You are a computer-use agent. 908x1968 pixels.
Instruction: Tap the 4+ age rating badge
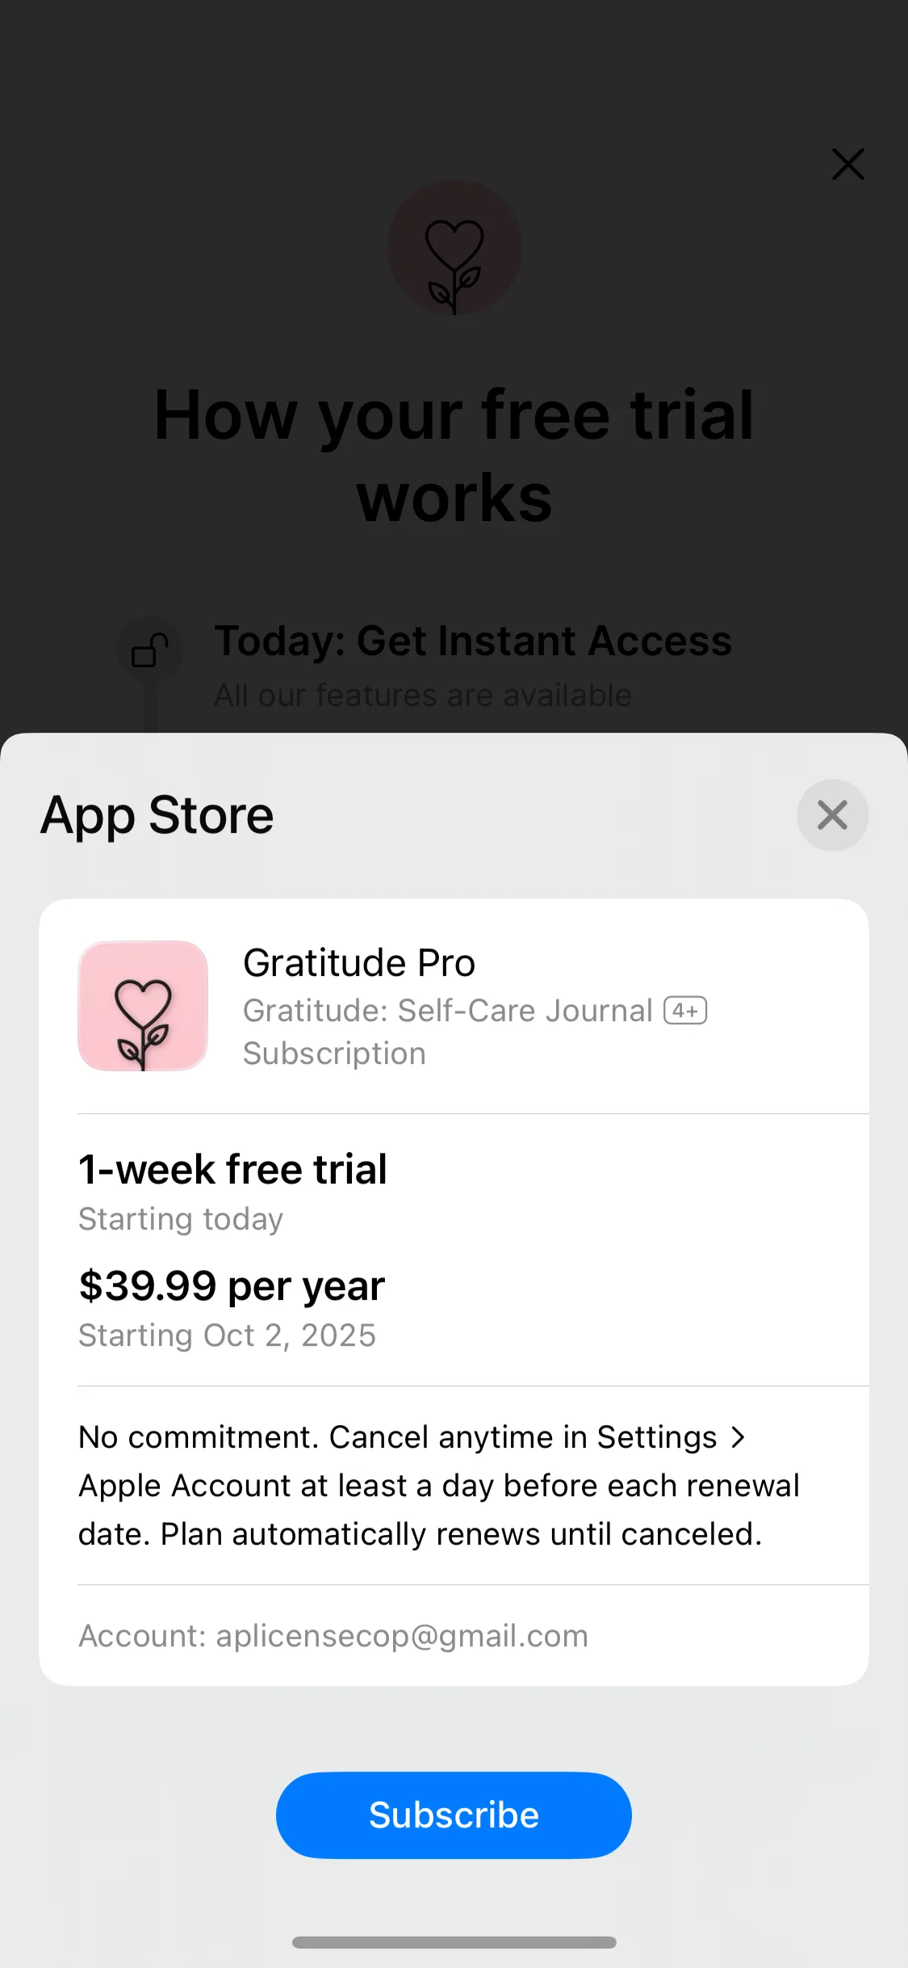pos(685,1011)
